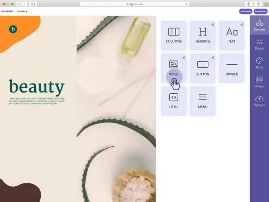Expand the Actions dropdown menu
This screenshot has width=269, height=202.
[23, 11]
